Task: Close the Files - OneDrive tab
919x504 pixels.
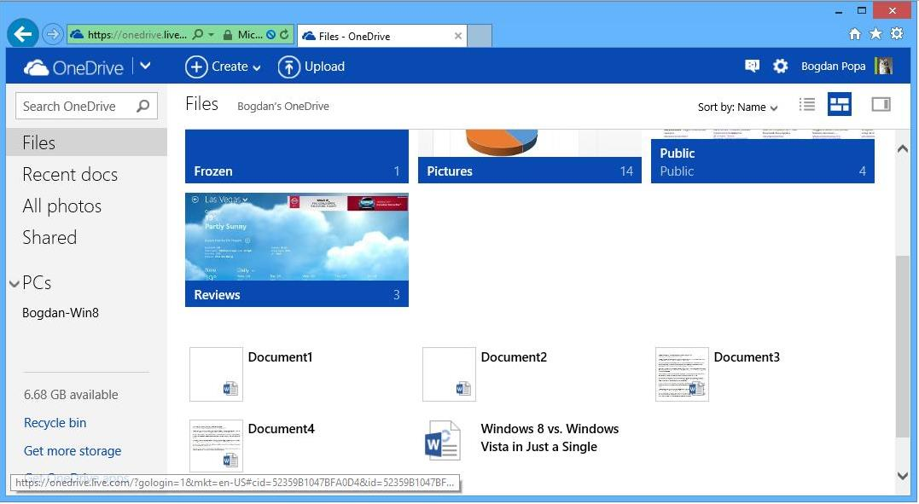Action: coord(457,36)
